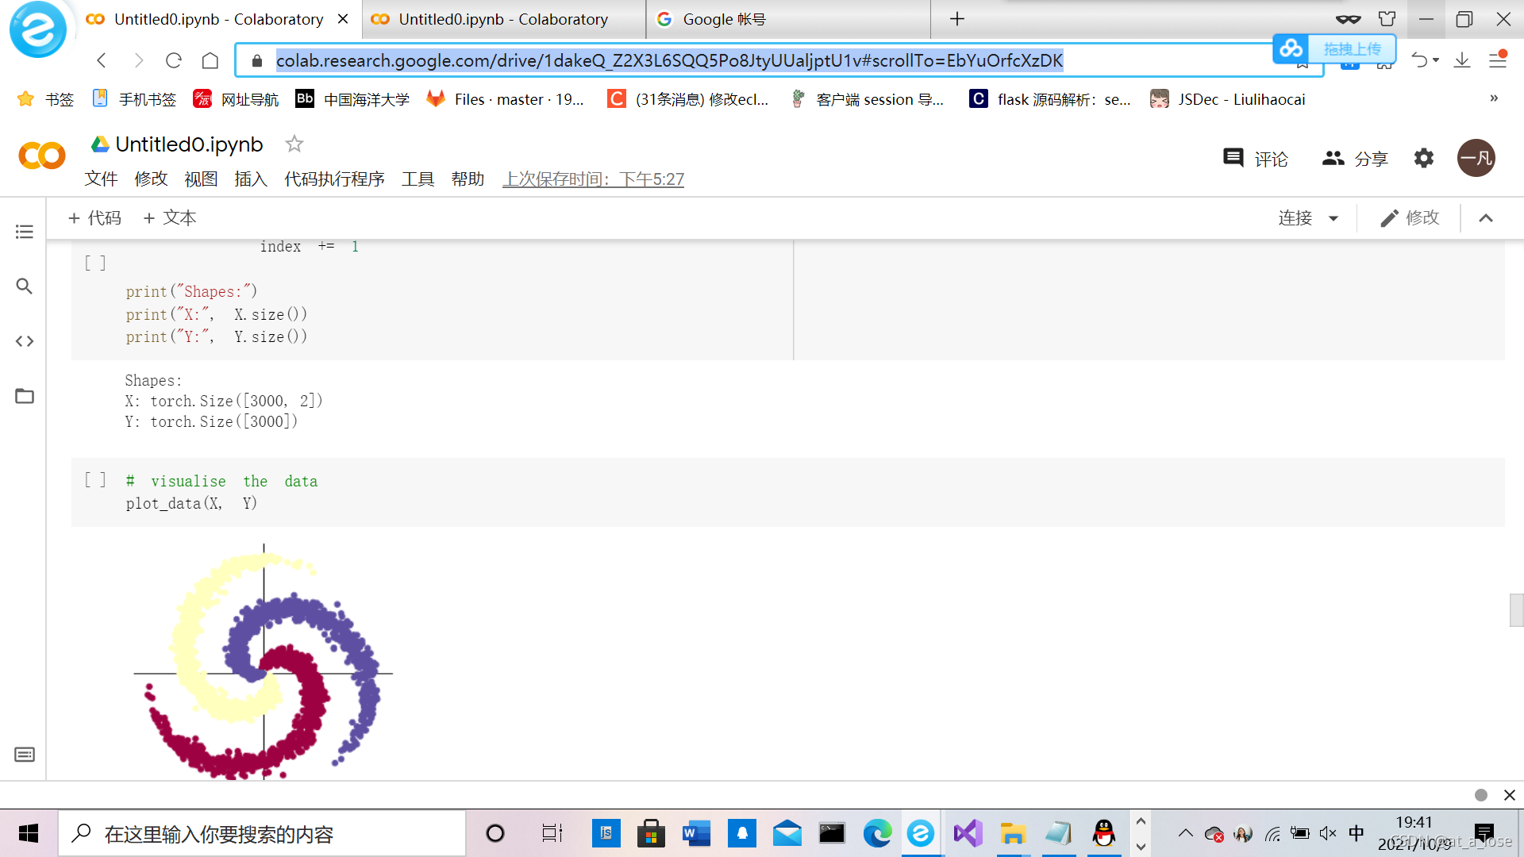This screenshot has width=1524, height=857.
Task: Open the code snippets panel icon
Action: click(x=25, y=341)
